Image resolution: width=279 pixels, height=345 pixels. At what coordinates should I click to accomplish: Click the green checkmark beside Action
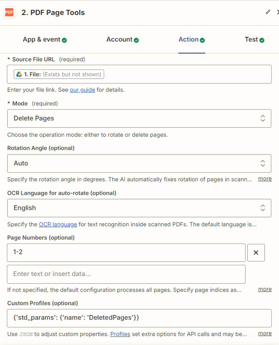click(x=203, y=40)
